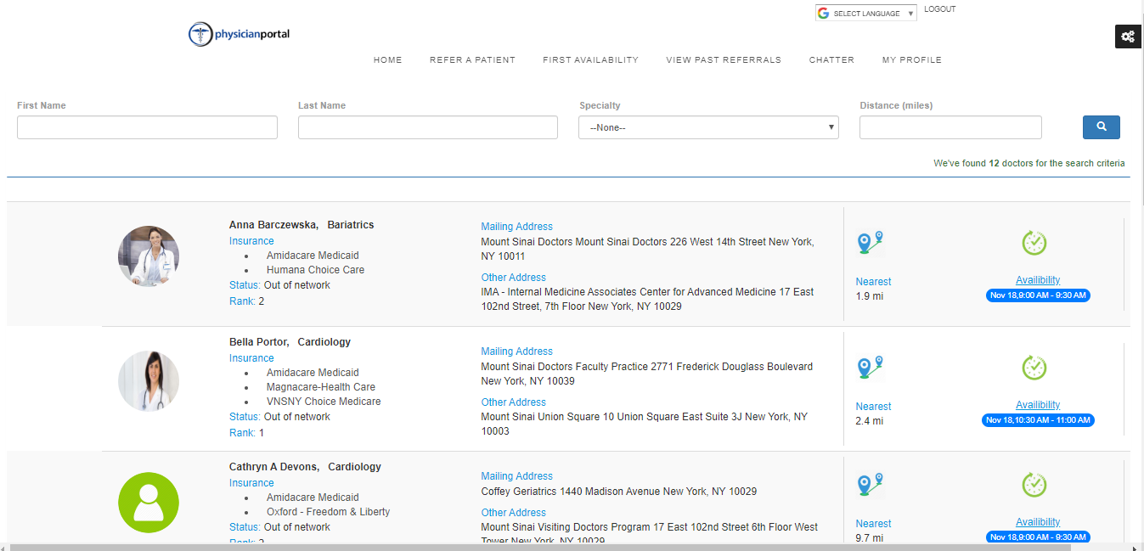1144x551 pixels.
Task: Click Rank: 1 for Bella Portor
Action: [x=246, y=433]
